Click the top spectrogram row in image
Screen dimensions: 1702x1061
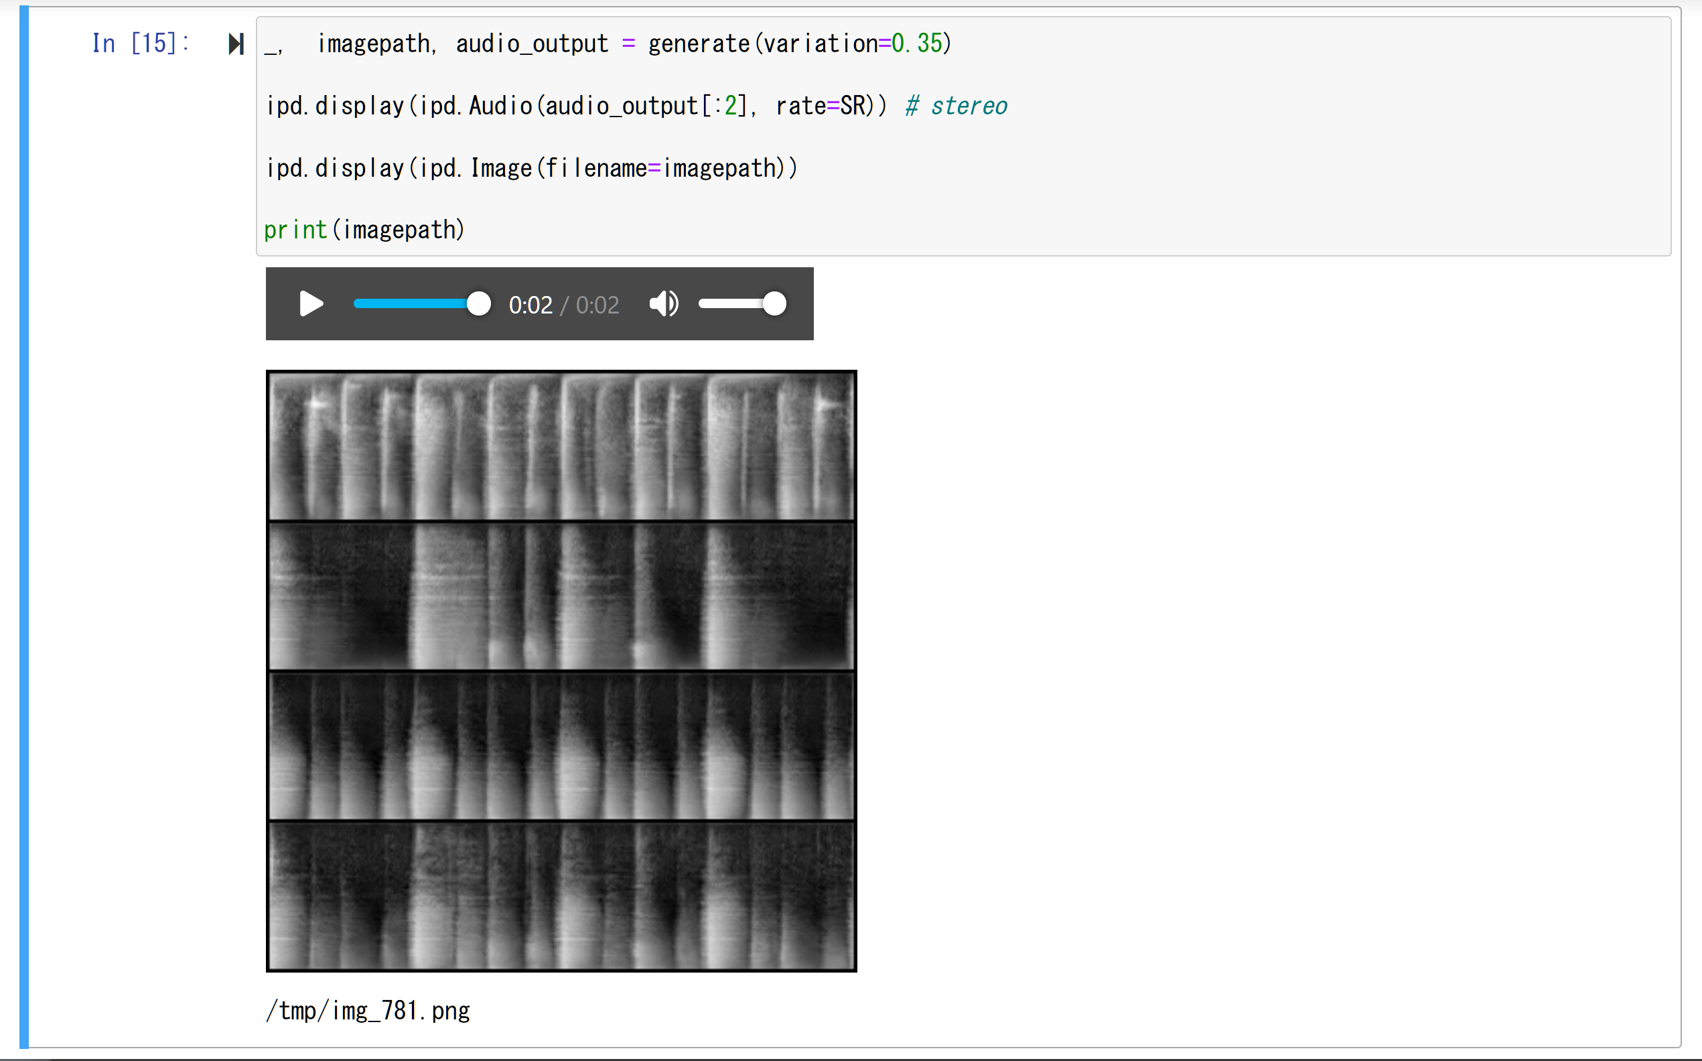tap(561, 446)
